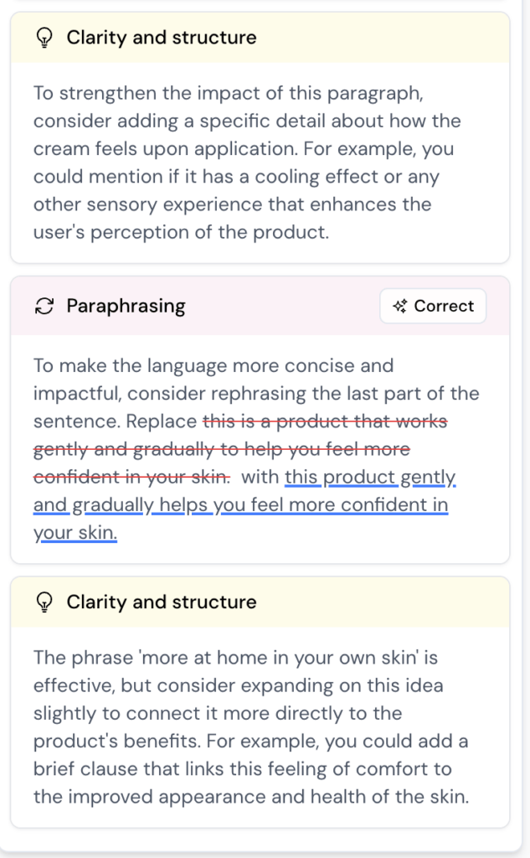
Task: Open the Clarity and structure header above cream-feel tip
Action: pyautogui.click(x=162, y=38)
